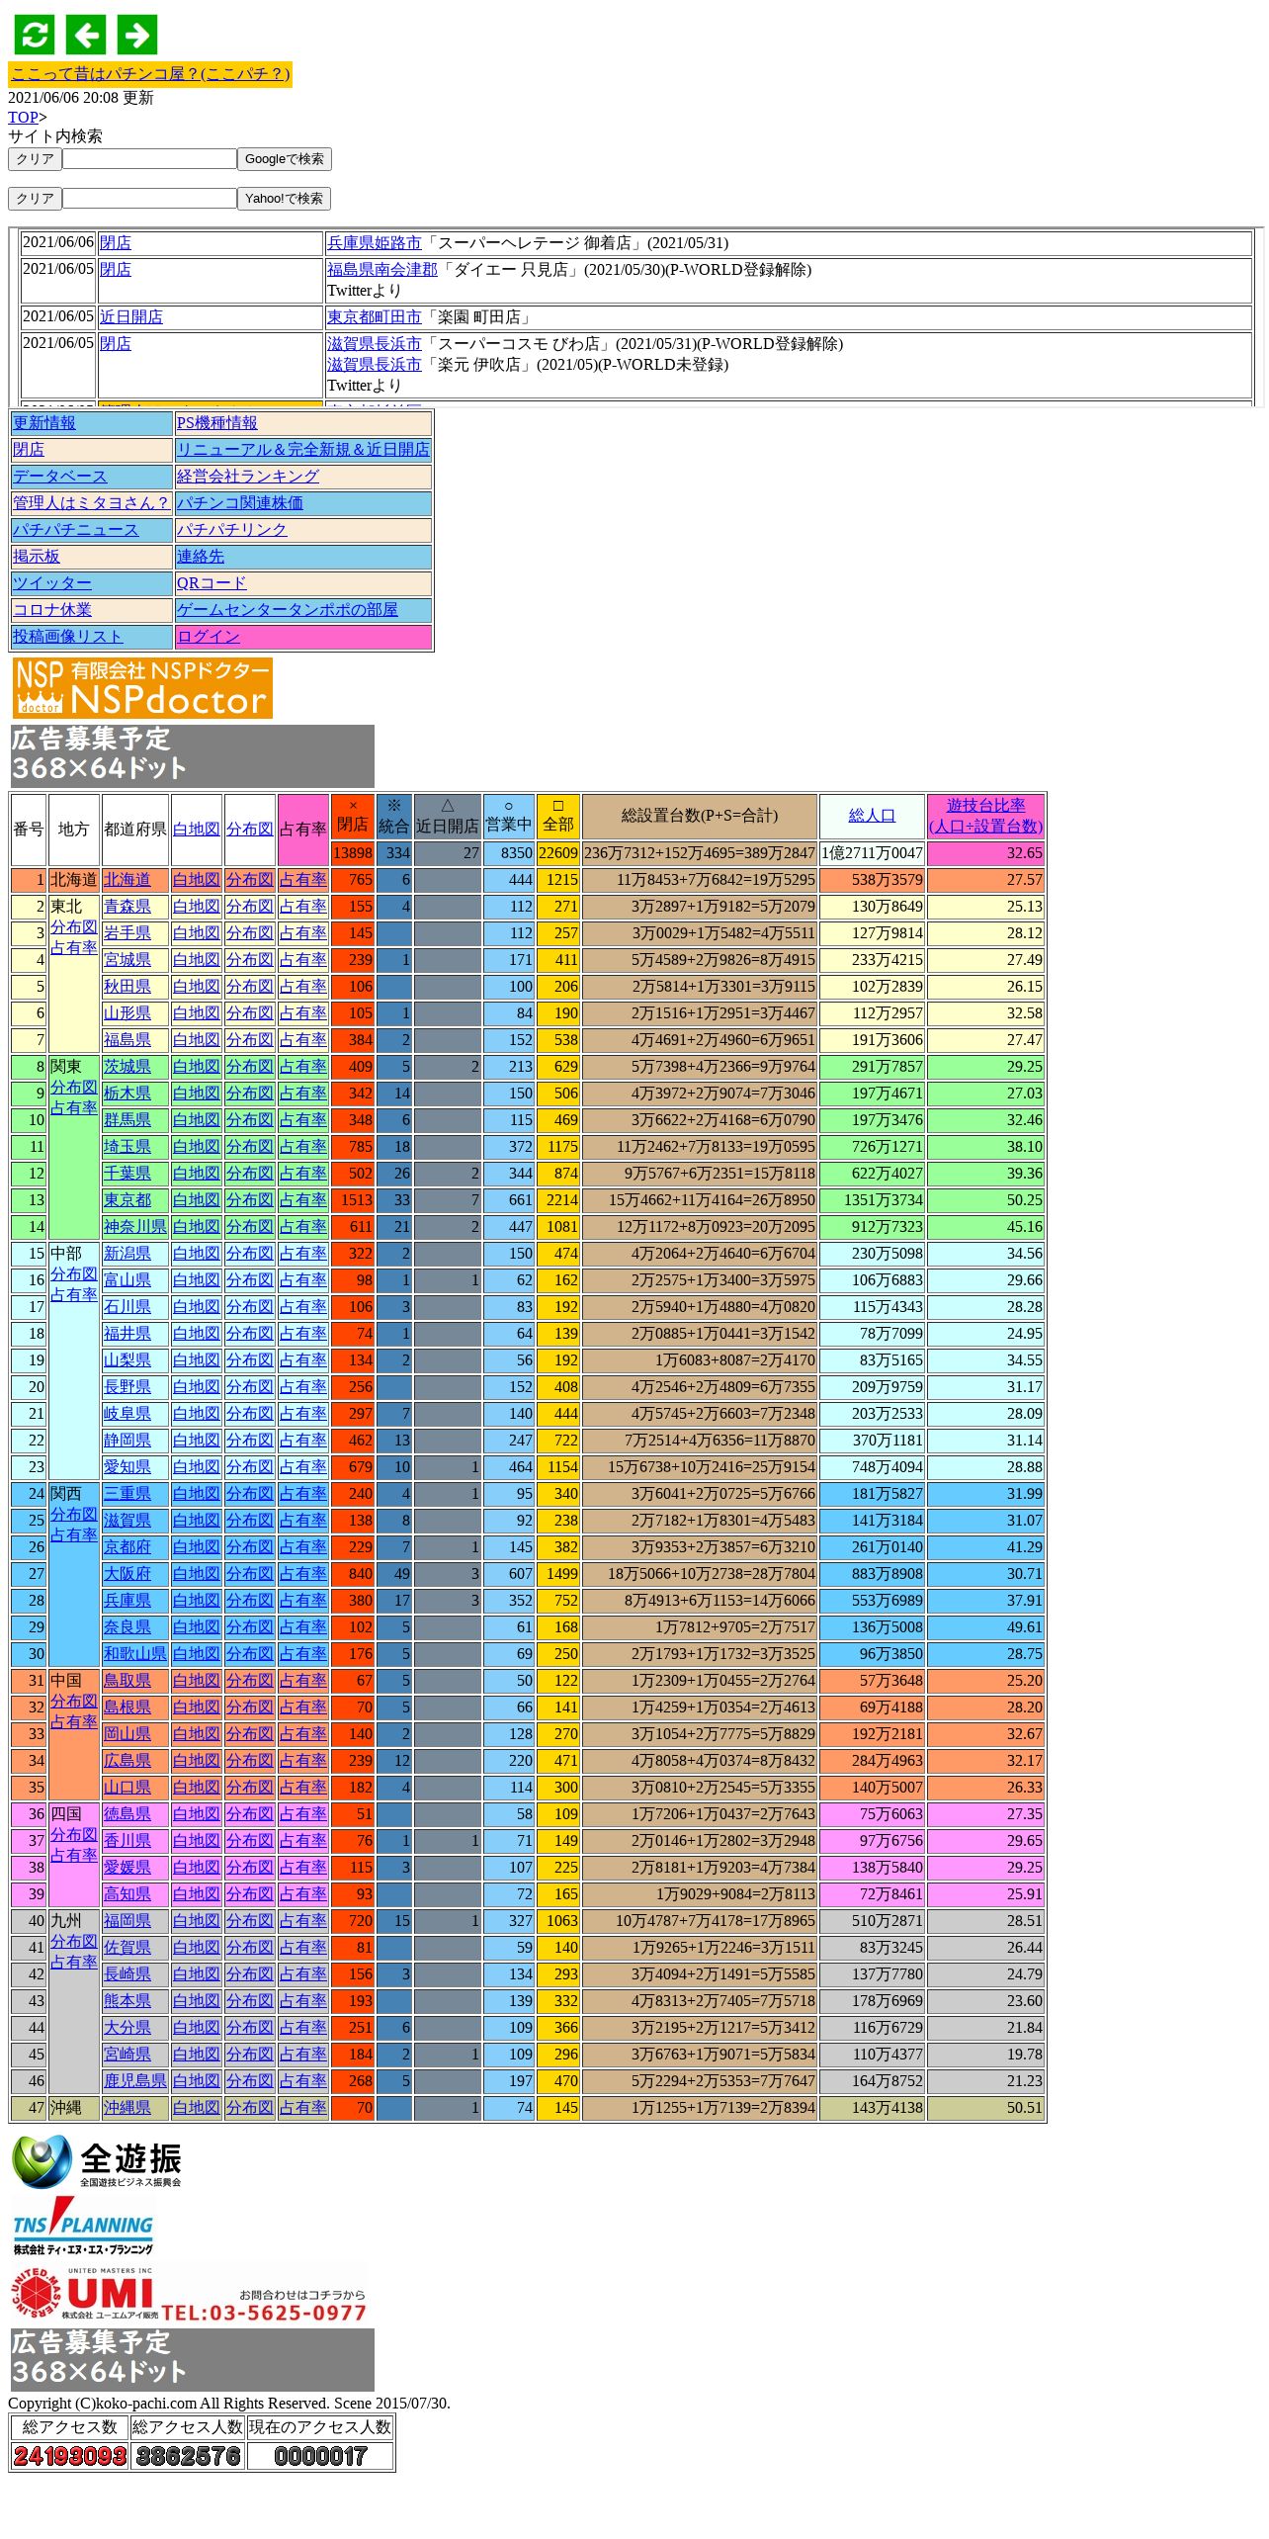The width and height of the screenshot is (1269, 2539).
Task: Open the 更新情報 menu item
Action: 44,423
